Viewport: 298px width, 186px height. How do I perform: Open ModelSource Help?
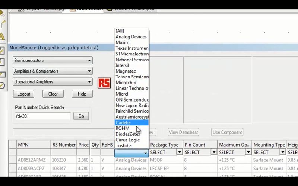82,94
